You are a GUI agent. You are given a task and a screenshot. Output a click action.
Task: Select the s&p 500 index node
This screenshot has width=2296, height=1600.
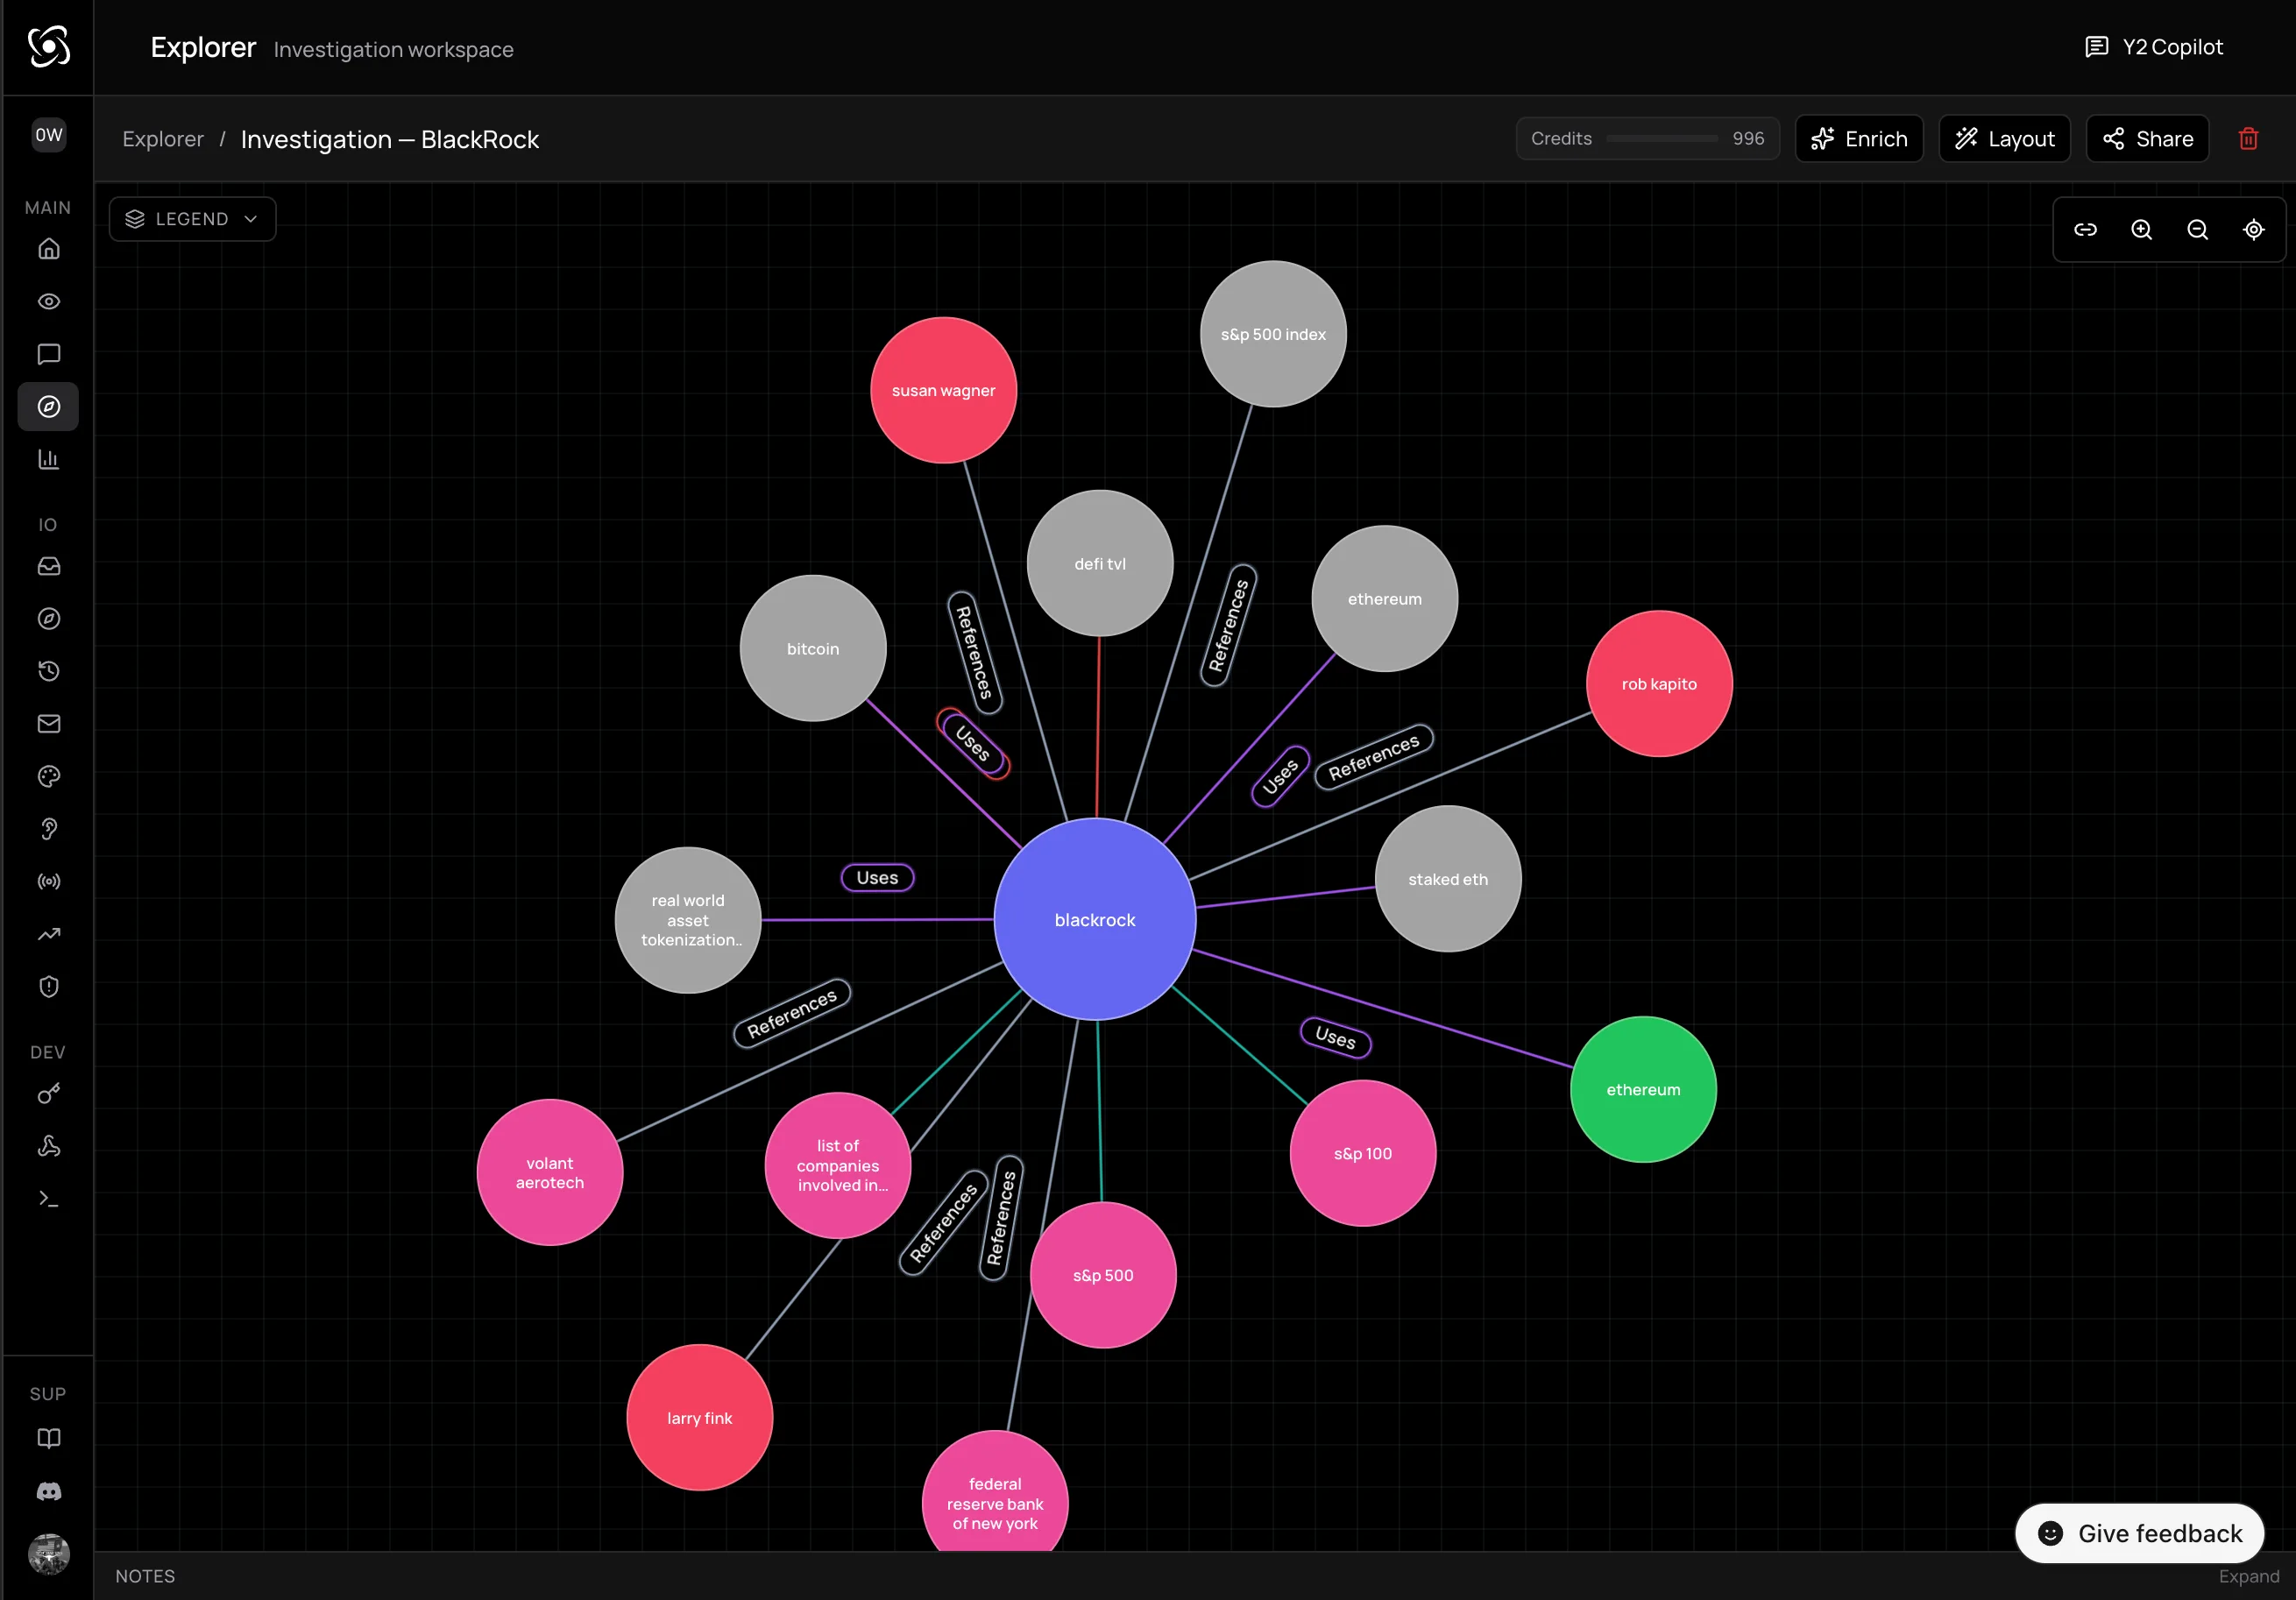(x=1273, y=334)
